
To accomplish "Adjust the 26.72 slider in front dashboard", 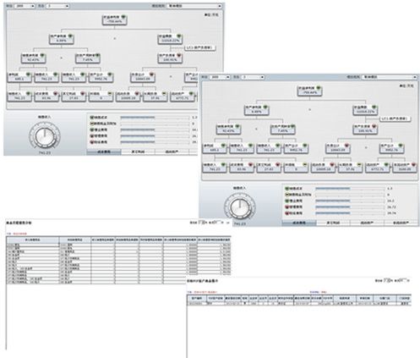I will coord(350,207).
